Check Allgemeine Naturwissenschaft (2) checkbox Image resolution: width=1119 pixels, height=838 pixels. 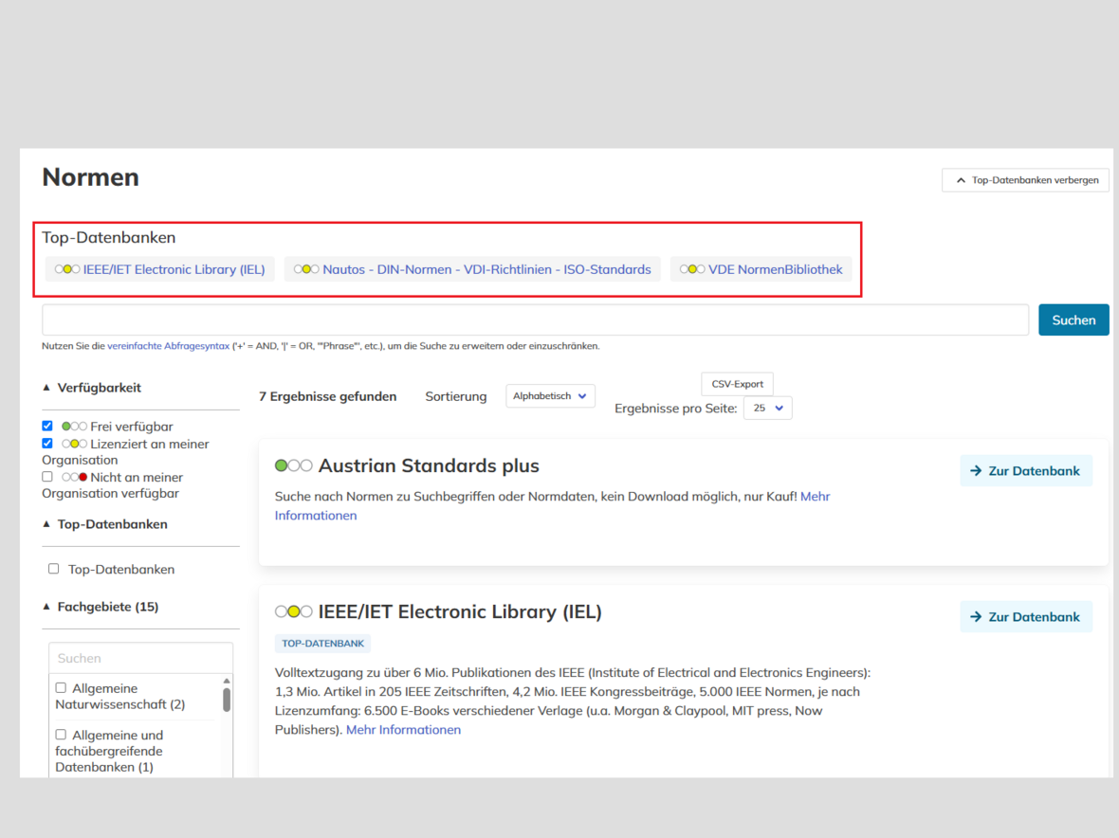pos(61,688)
